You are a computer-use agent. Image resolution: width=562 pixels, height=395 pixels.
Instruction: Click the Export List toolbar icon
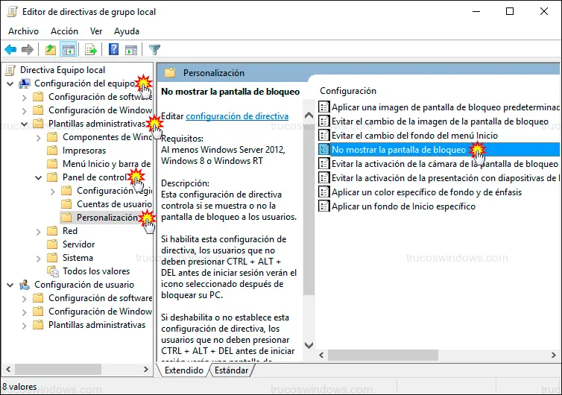click(91, 50)
